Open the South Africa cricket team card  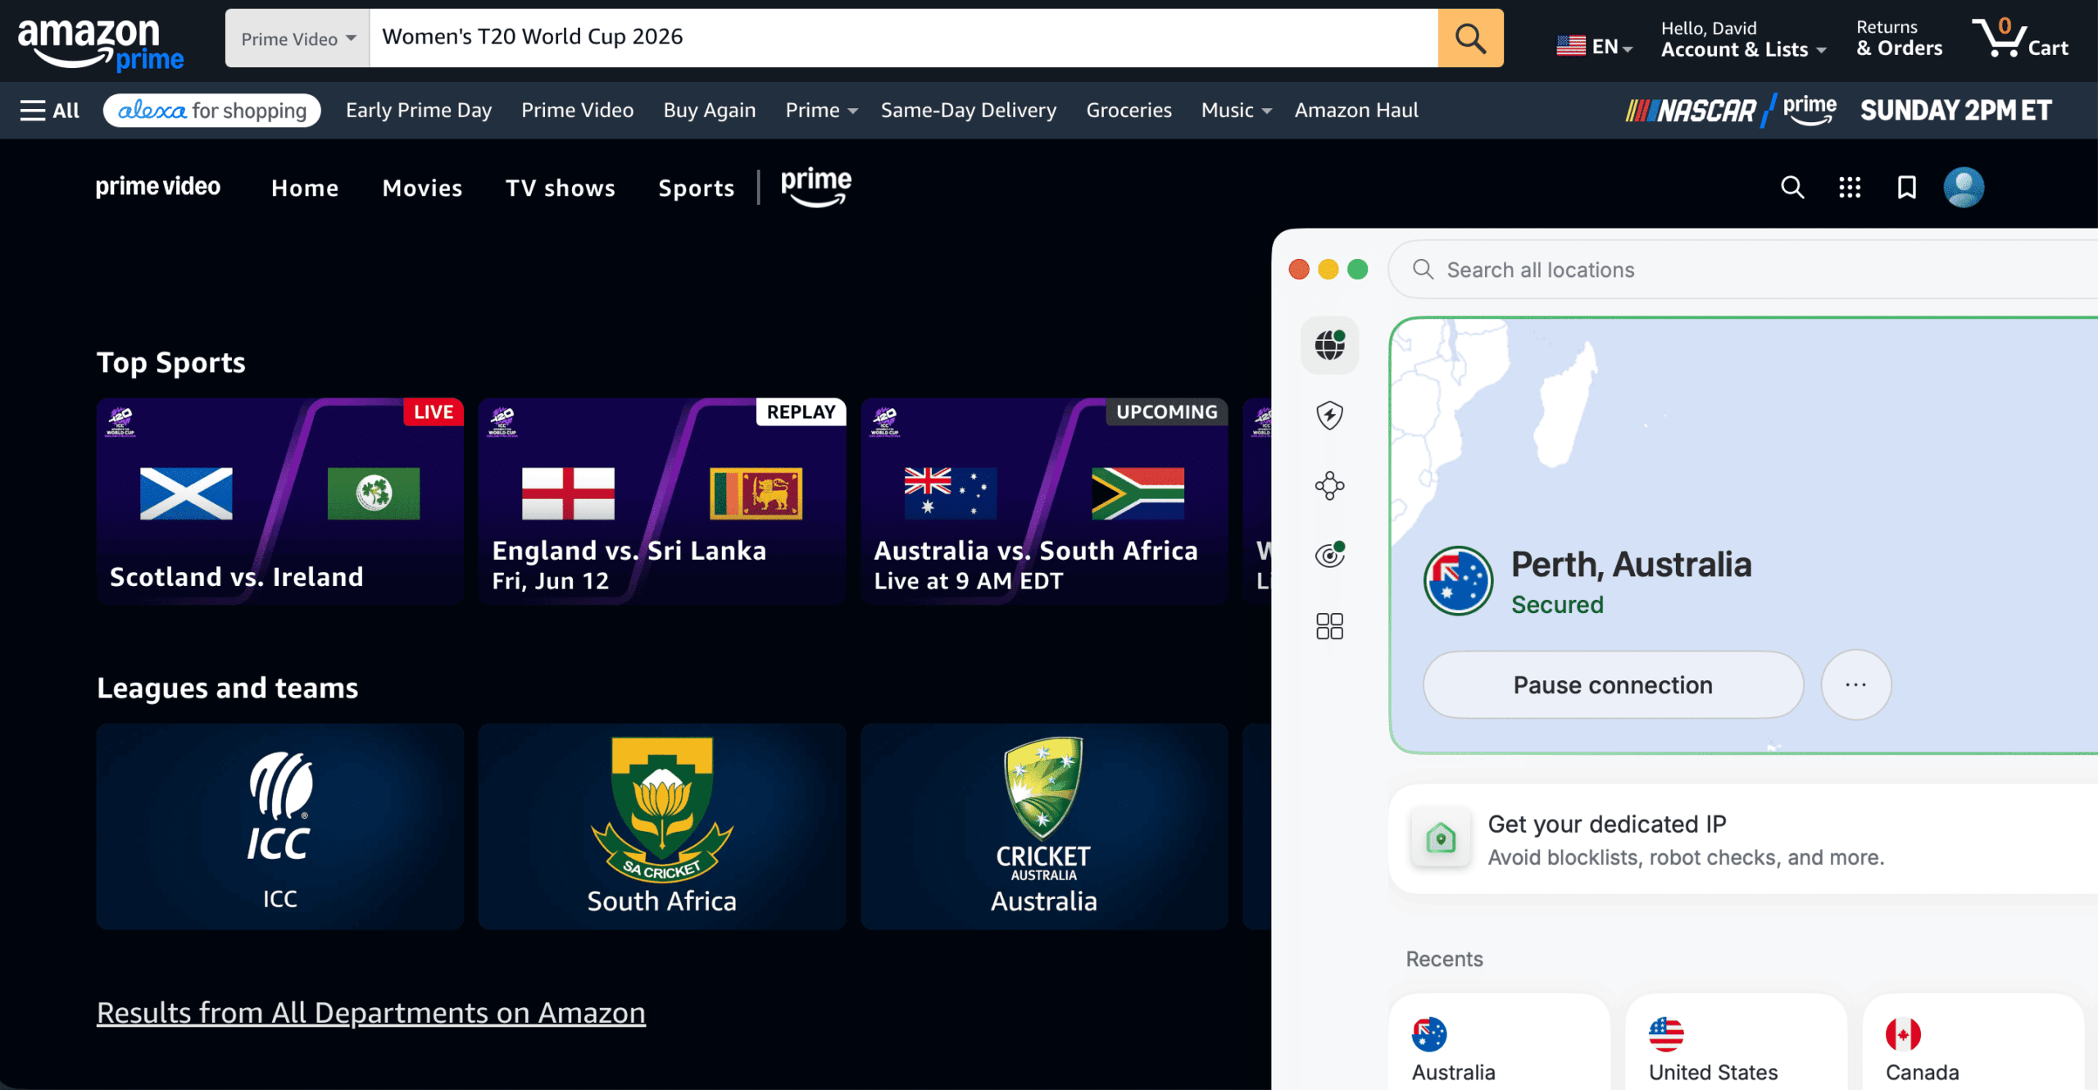click(662, 826)
